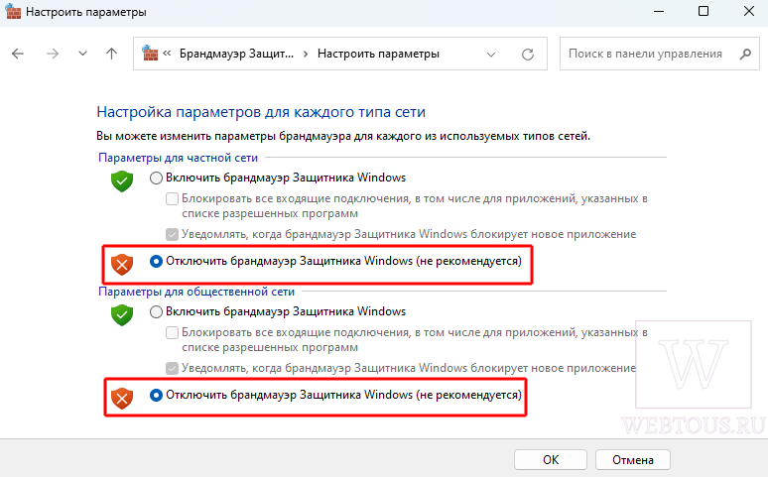
Task: Click the firewall icon in address bar
Action: click(150, 53)
